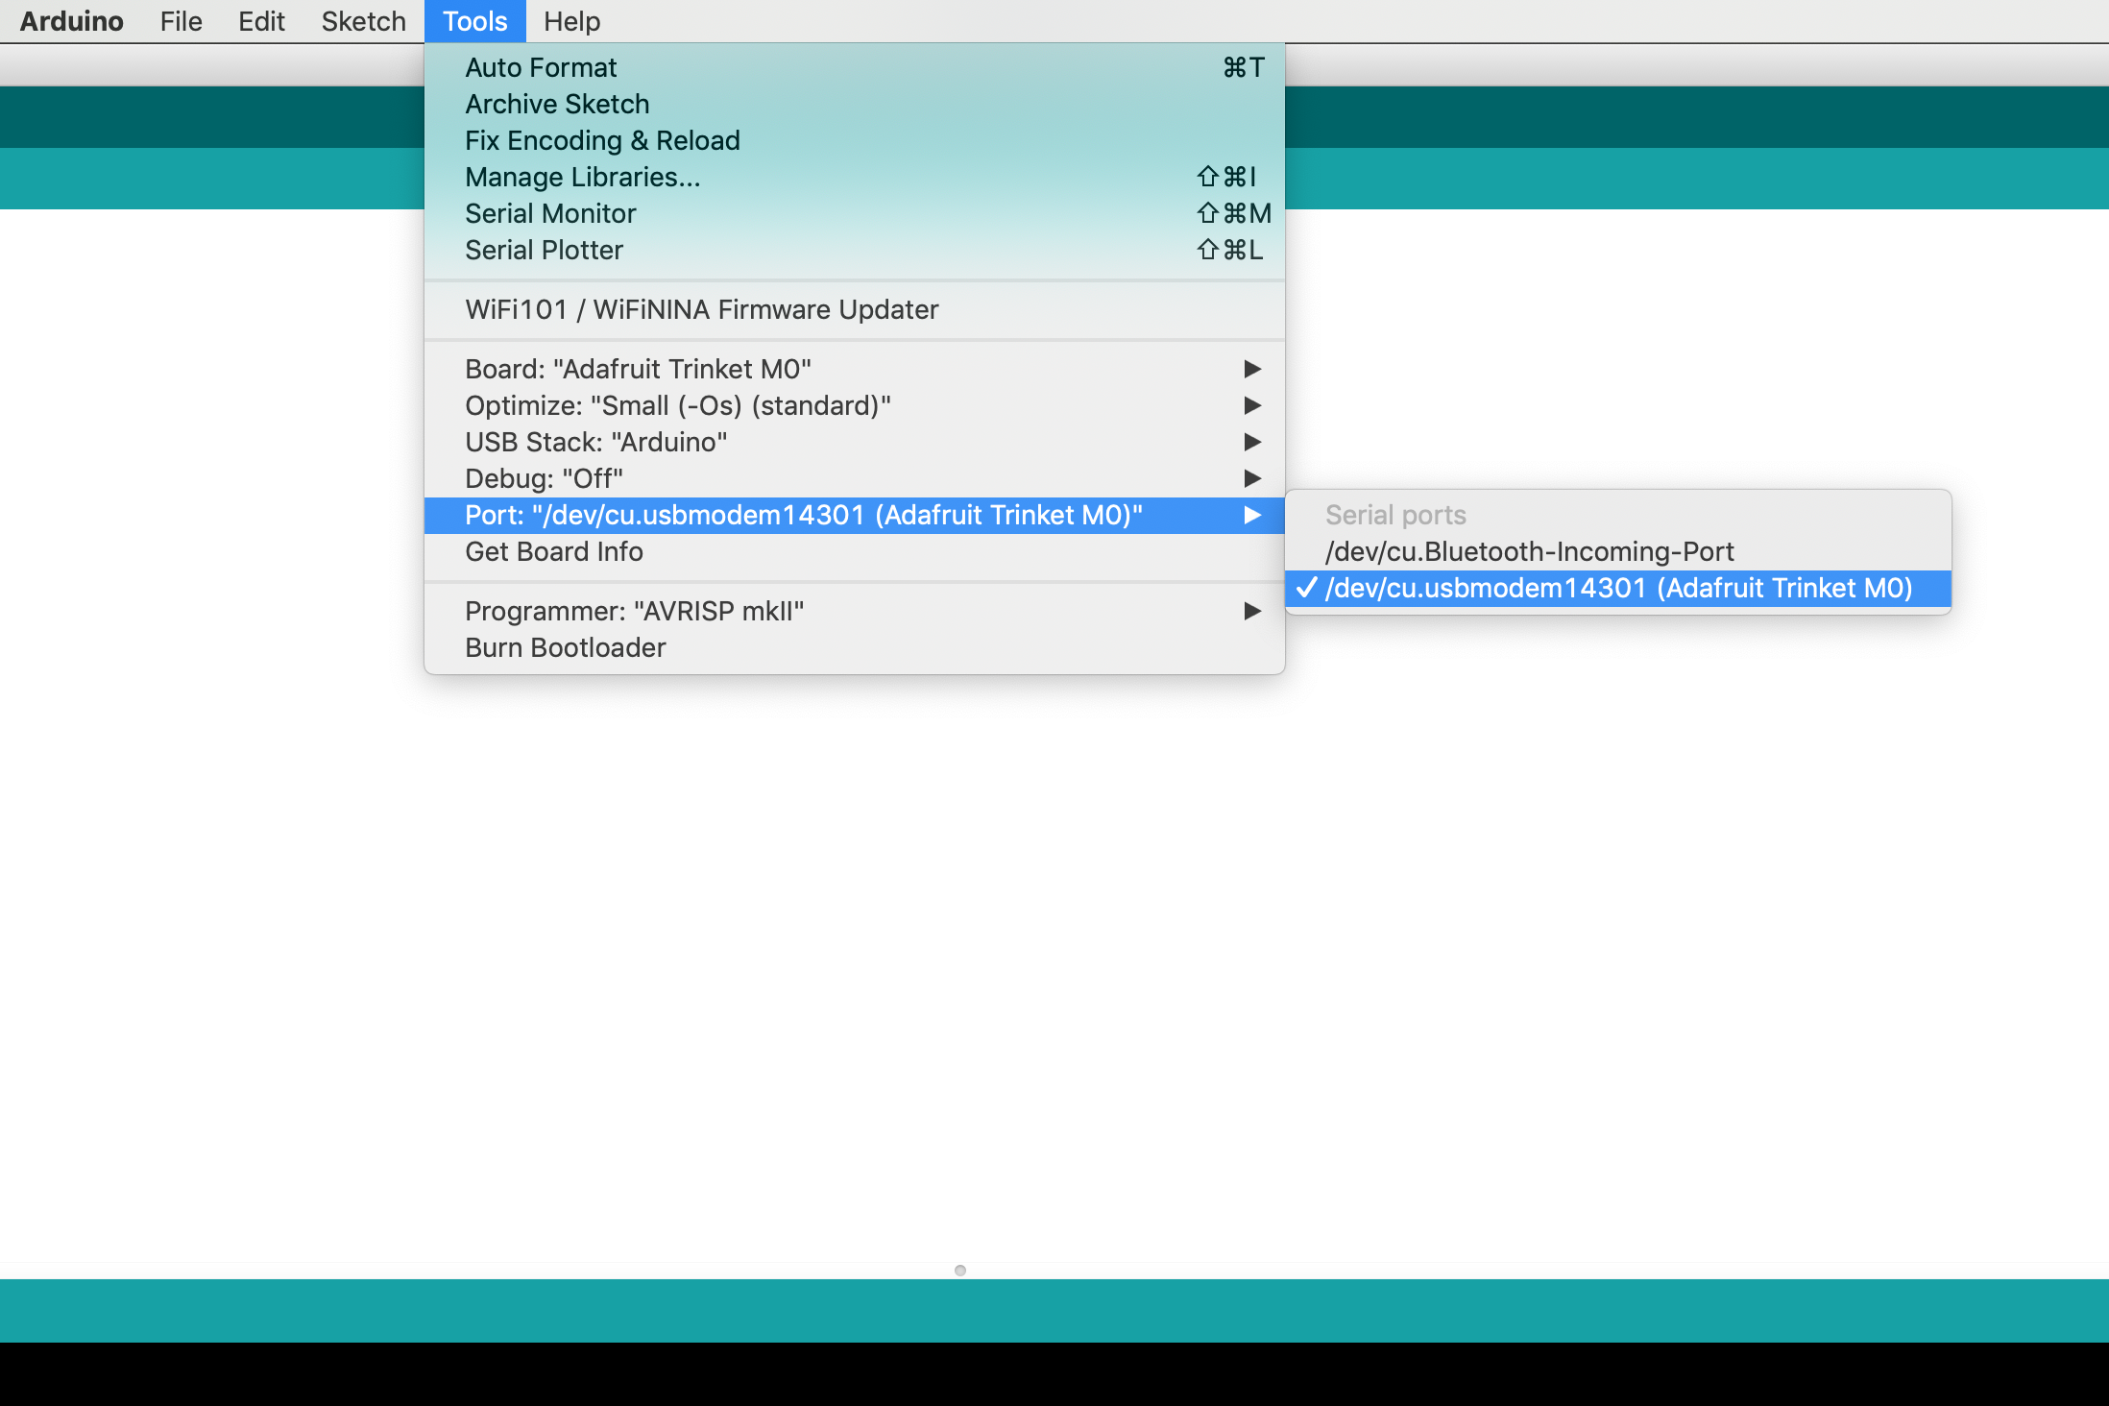This screenshot has width=2109, height=1406.
Task: Select Fix Encoding & Reload
Action: [602, 140]
